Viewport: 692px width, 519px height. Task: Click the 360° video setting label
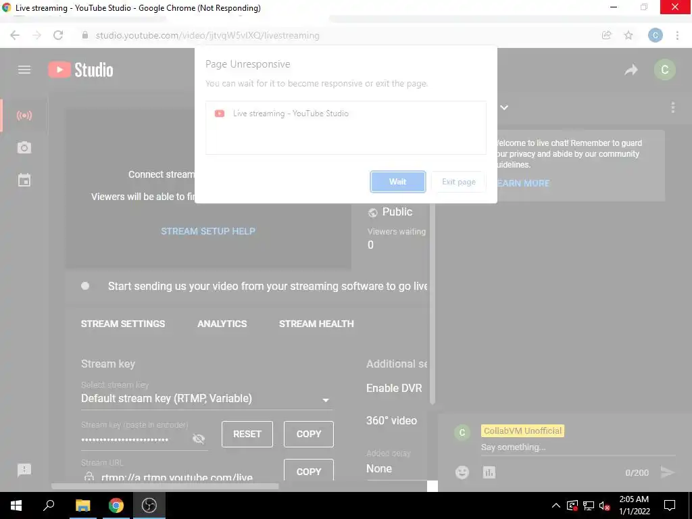[x=391, y=420]
